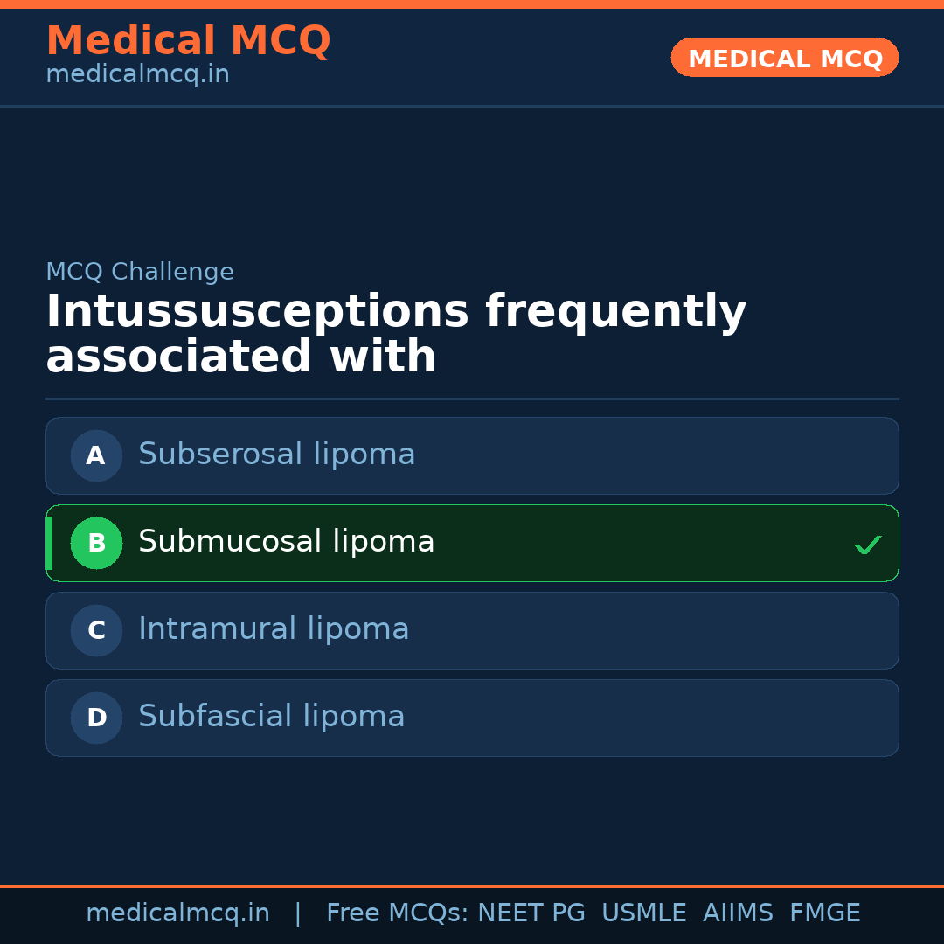Image resolution: width=944 pixels, height=944 pixels.
Task: Click the MCQ Challenge label
Action: pyautogui.click(x=140, y=272)
